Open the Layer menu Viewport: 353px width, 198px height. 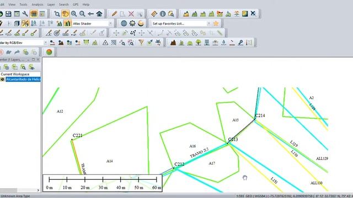click(51, 4)
